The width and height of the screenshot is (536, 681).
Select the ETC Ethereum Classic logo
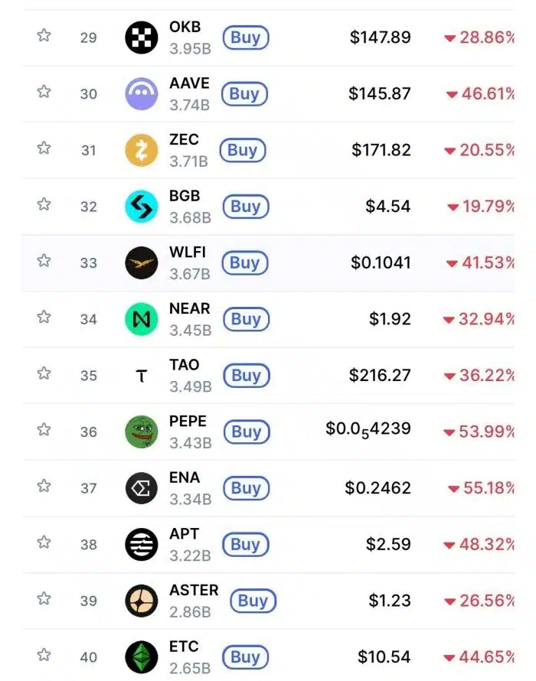pyautogui.click(x=141, y=657)
